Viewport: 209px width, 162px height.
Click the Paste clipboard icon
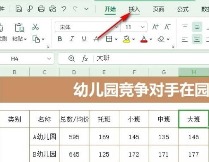click(x=19, y=27)
